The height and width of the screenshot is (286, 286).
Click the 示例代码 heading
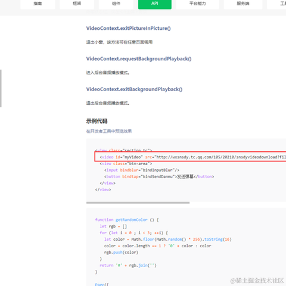click(x=97, y=121)
